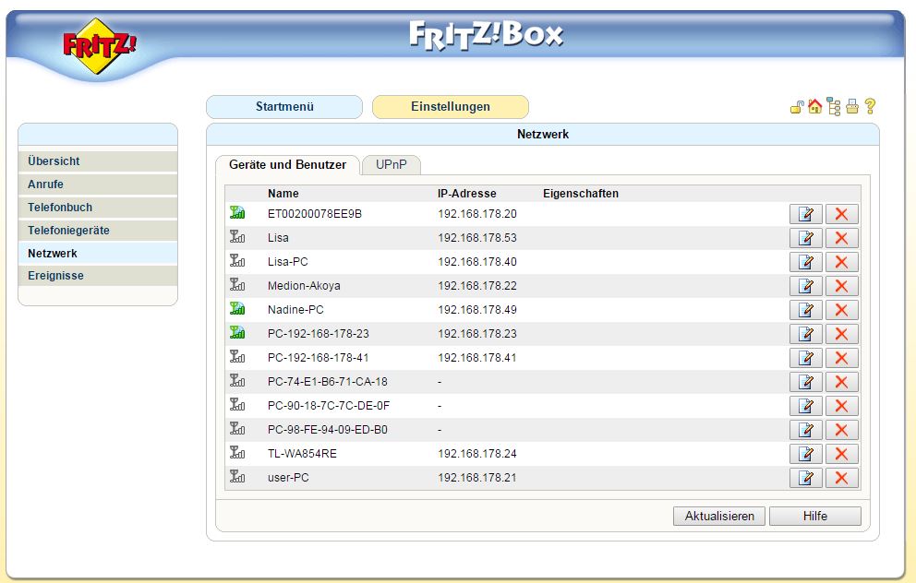Go to home via house icon
916x583 pixels.
(815, 106)
